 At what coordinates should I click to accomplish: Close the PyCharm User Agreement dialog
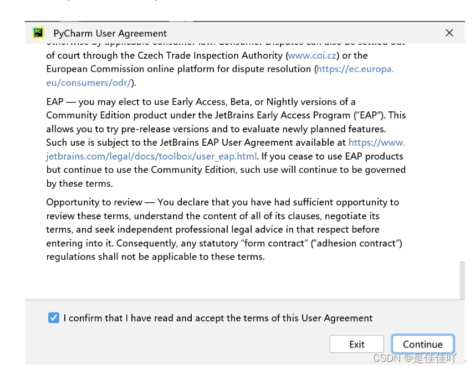(450, 33)
